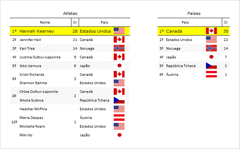Select the Czech flag in the Países table
Image resolution: width=240 pixels, height=149 pixels.
(211, 66)
